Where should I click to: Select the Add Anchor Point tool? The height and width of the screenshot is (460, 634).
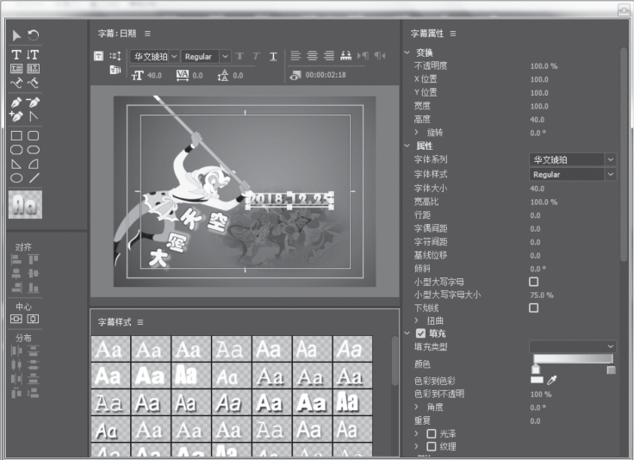click(16, 117)
